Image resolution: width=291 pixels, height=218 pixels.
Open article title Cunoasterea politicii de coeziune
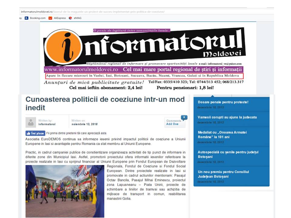click(x=105, y=104)
